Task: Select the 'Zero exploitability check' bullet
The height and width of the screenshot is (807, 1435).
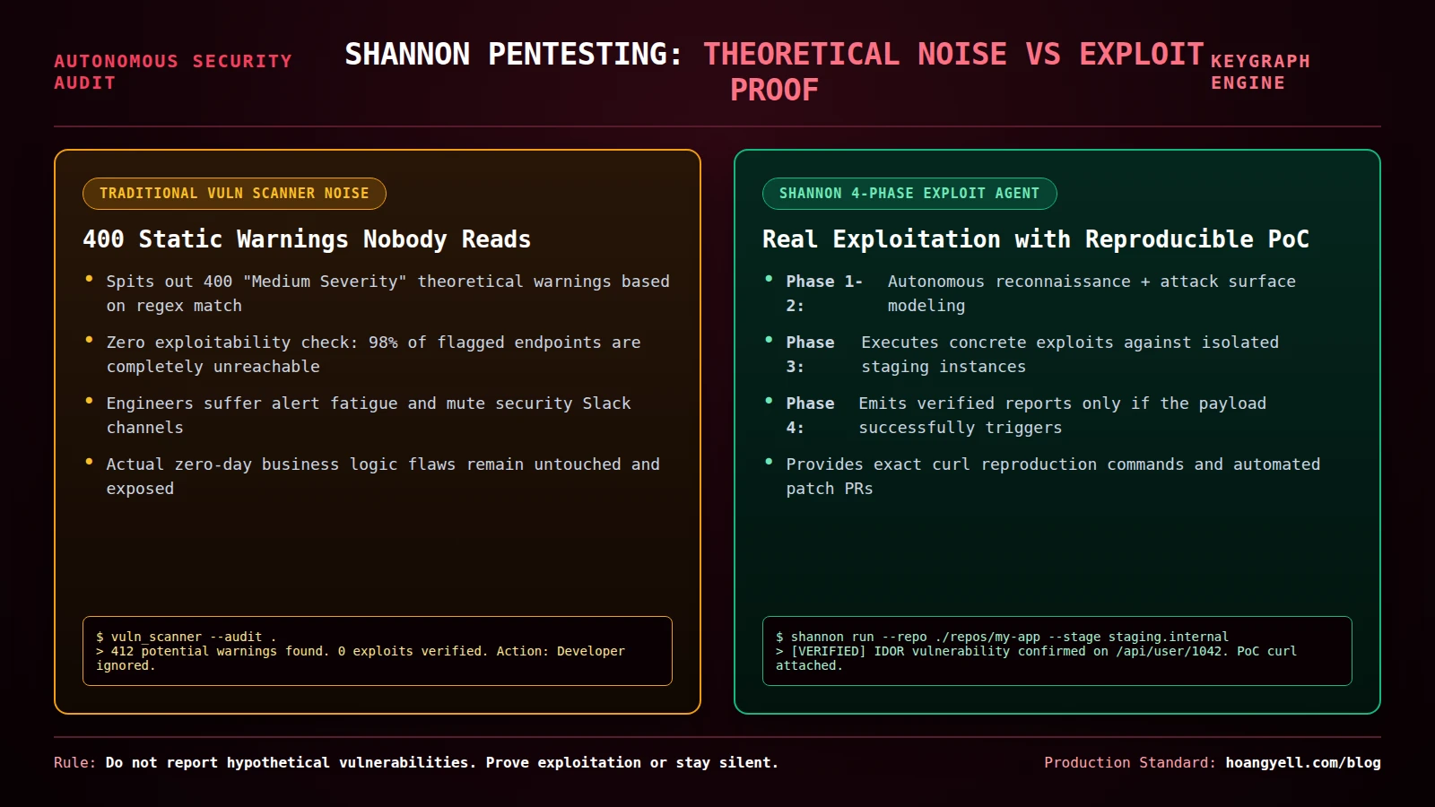Action: click(x=373, y=354)
